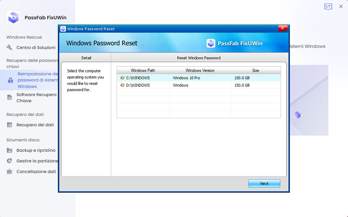Click the PassFab FixUWin logo in sidebar
Screen dimensions: 348x217
[13, 17]
